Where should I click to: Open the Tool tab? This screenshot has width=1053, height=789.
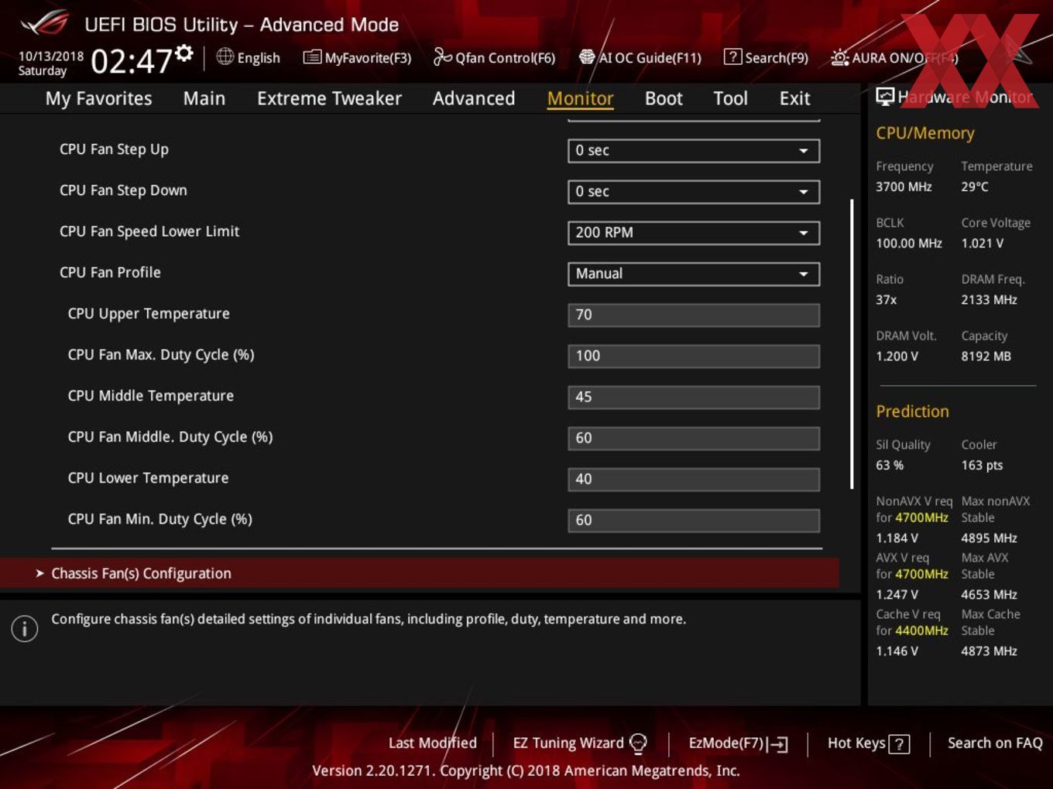(730, 98)
